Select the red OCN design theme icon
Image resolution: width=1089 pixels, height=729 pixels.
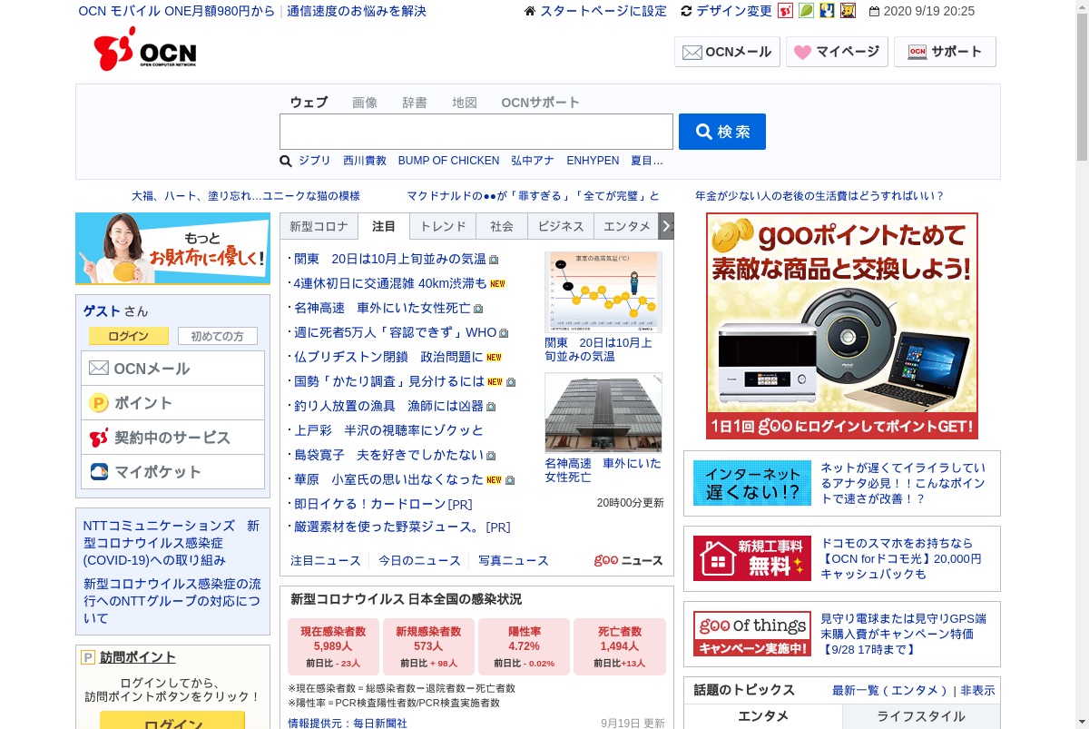coord(785,11)
